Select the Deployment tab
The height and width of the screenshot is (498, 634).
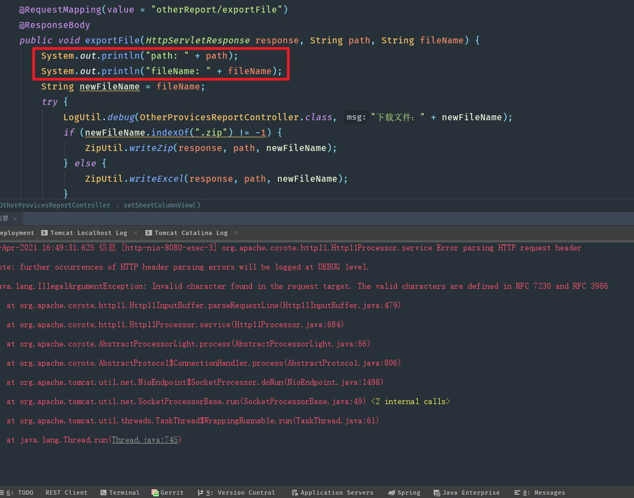(x=16, y=232)
